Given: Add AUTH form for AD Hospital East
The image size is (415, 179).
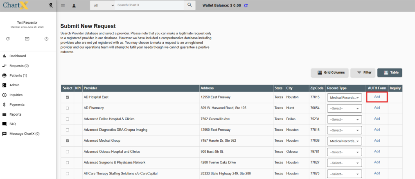Looking at the screenshot, I should [377, 97].
